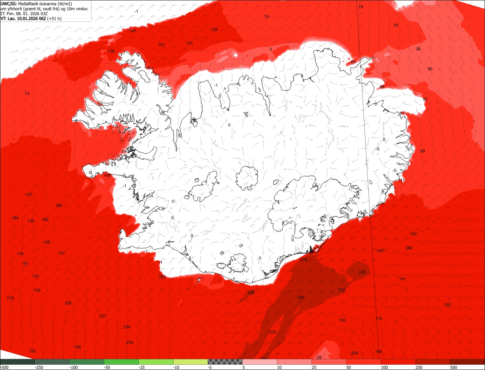
Task: Click the map value 115
Action: [379, 319]
